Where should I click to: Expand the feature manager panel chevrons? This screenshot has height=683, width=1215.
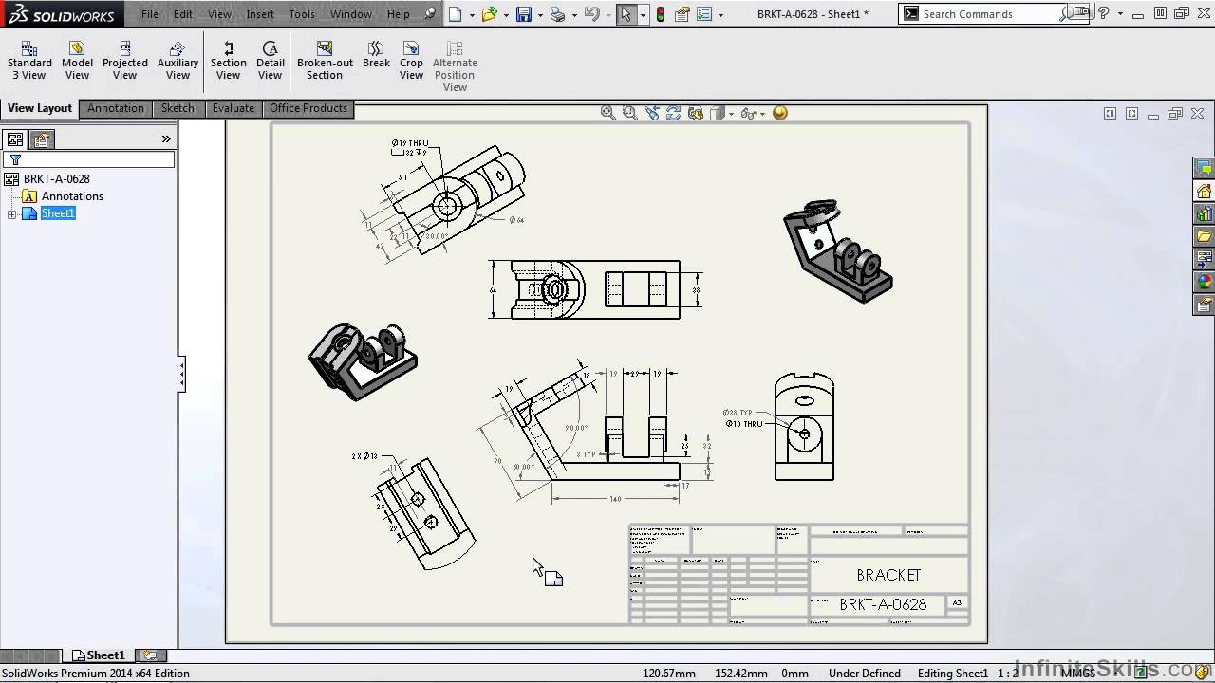point(166,139)
